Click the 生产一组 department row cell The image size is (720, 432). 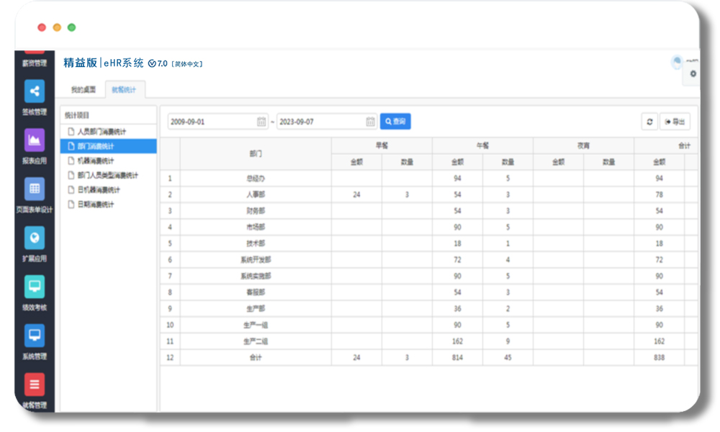point(256,325)
